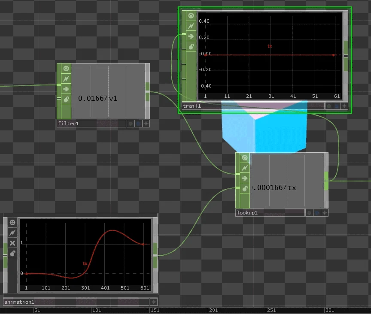Toggle clone immune flag on trail1
Viewport: 371px width, 314px height.
(191, 26)
